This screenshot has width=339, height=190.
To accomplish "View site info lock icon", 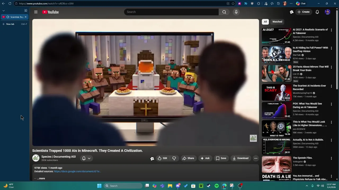I will pos(16,3).
